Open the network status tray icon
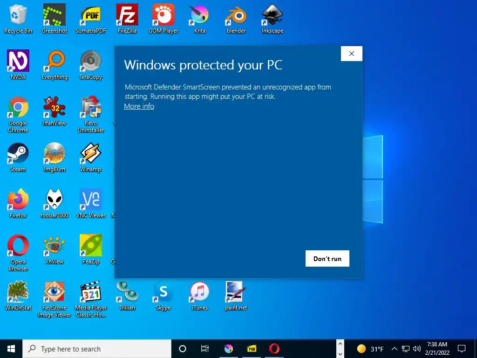 point(406,349)
